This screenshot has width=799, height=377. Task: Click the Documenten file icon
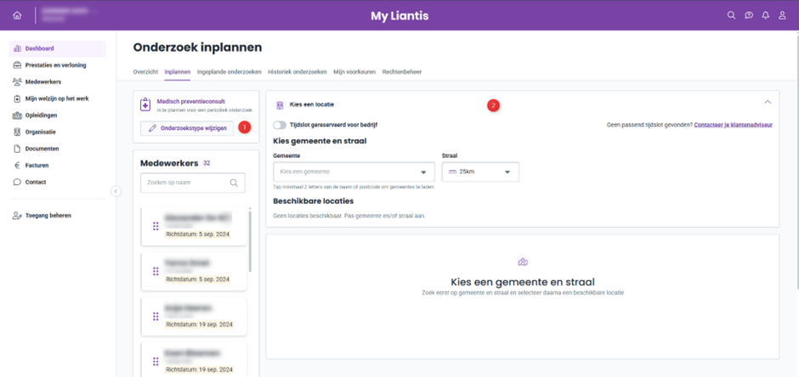pos(17,149)
